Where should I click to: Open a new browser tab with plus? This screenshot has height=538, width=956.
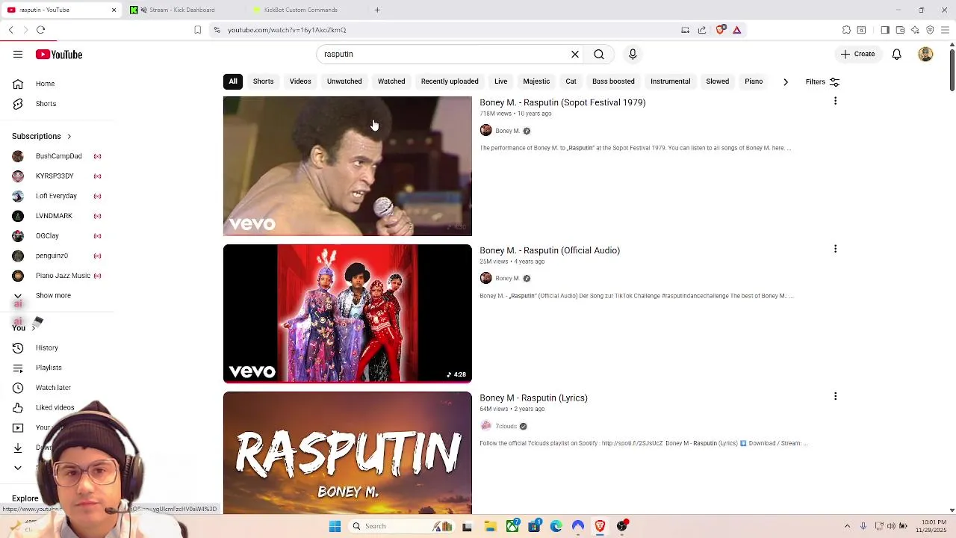[x=377, y=10]
